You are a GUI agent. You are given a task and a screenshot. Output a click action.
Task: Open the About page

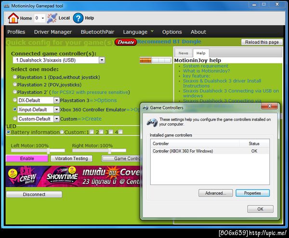198,32
